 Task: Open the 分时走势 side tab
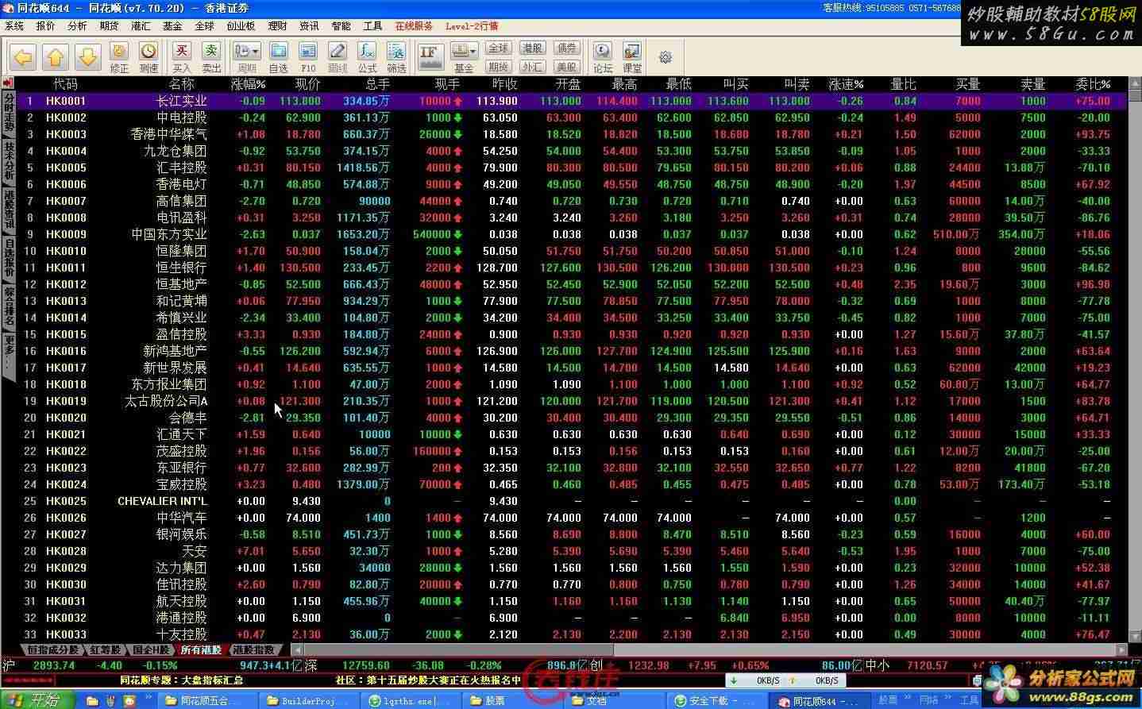coord(9,114)
